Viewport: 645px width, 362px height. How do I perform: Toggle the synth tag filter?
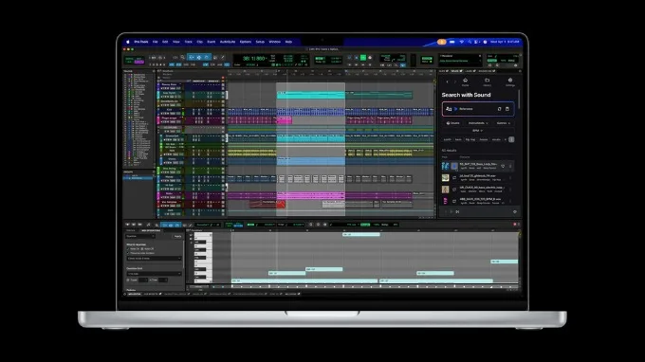click(447, 139)
